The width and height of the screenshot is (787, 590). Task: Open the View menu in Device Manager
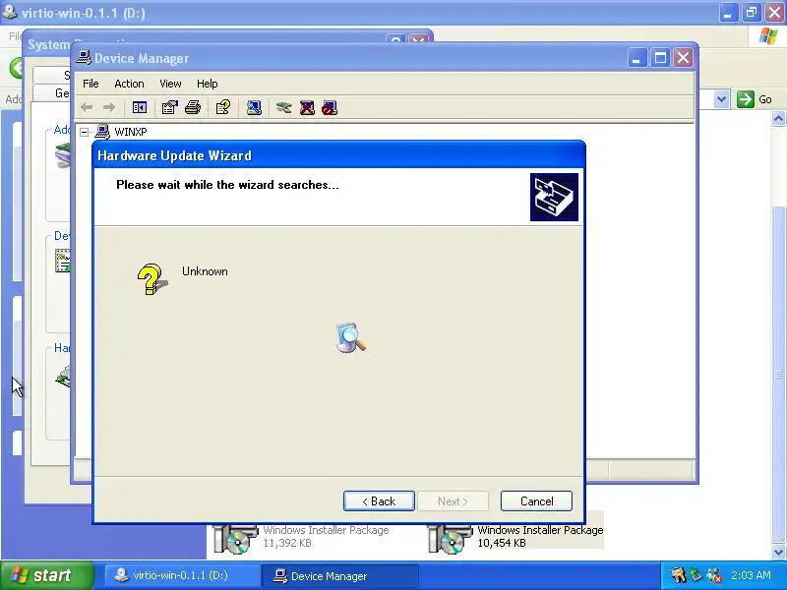pos(170,84)
